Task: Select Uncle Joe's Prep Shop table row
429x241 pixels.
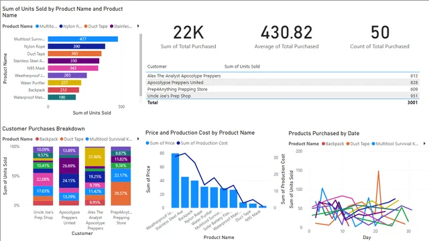Action: (x=282, y=96)
